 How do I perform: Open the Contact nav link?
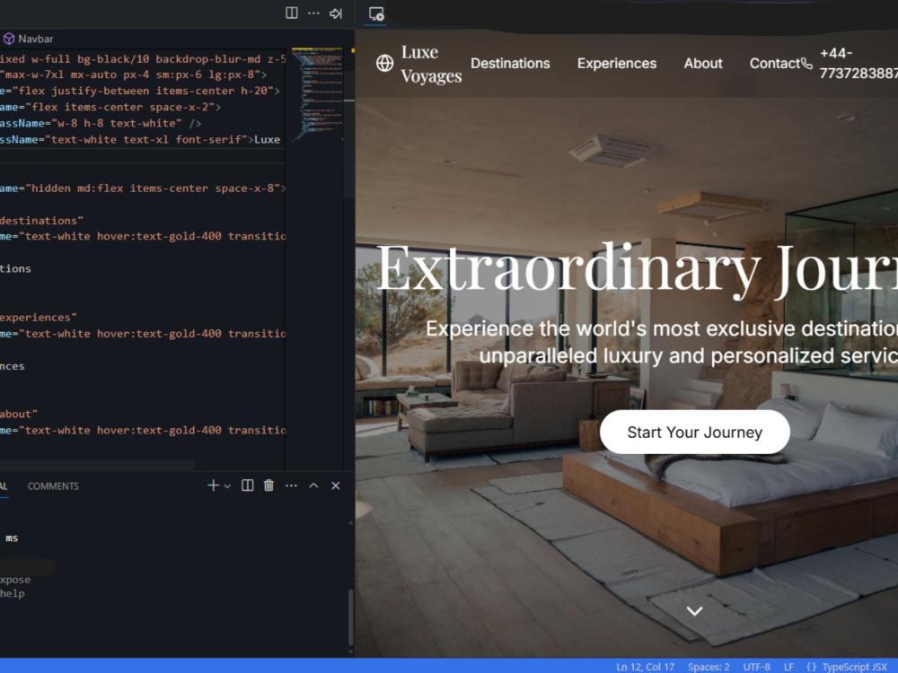tap(774, 64)
